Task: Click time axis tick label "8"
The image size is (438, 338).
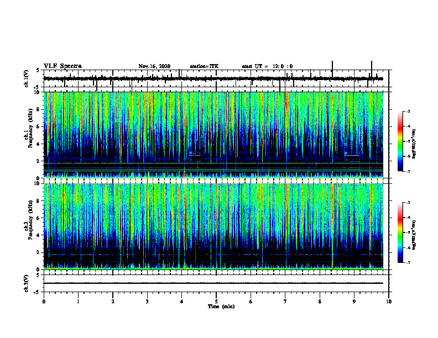Action: [320, 302]
